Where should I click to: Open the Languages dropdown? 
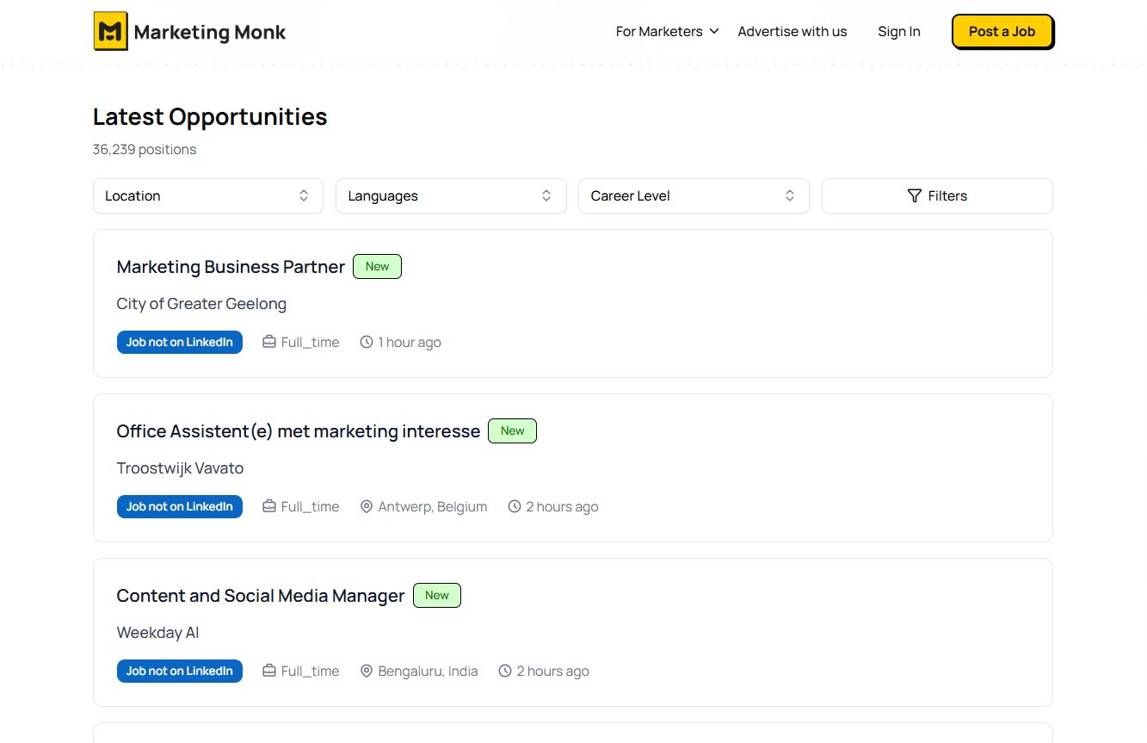(x=451, y=196)
